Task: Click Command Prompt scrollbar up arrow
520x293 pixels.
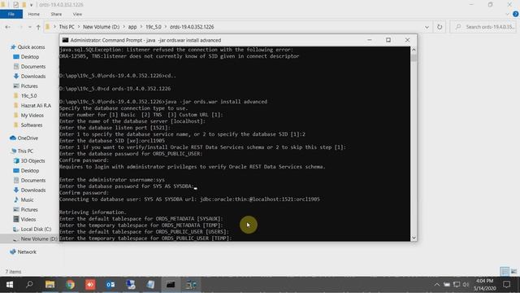Action: coord(414,50)
